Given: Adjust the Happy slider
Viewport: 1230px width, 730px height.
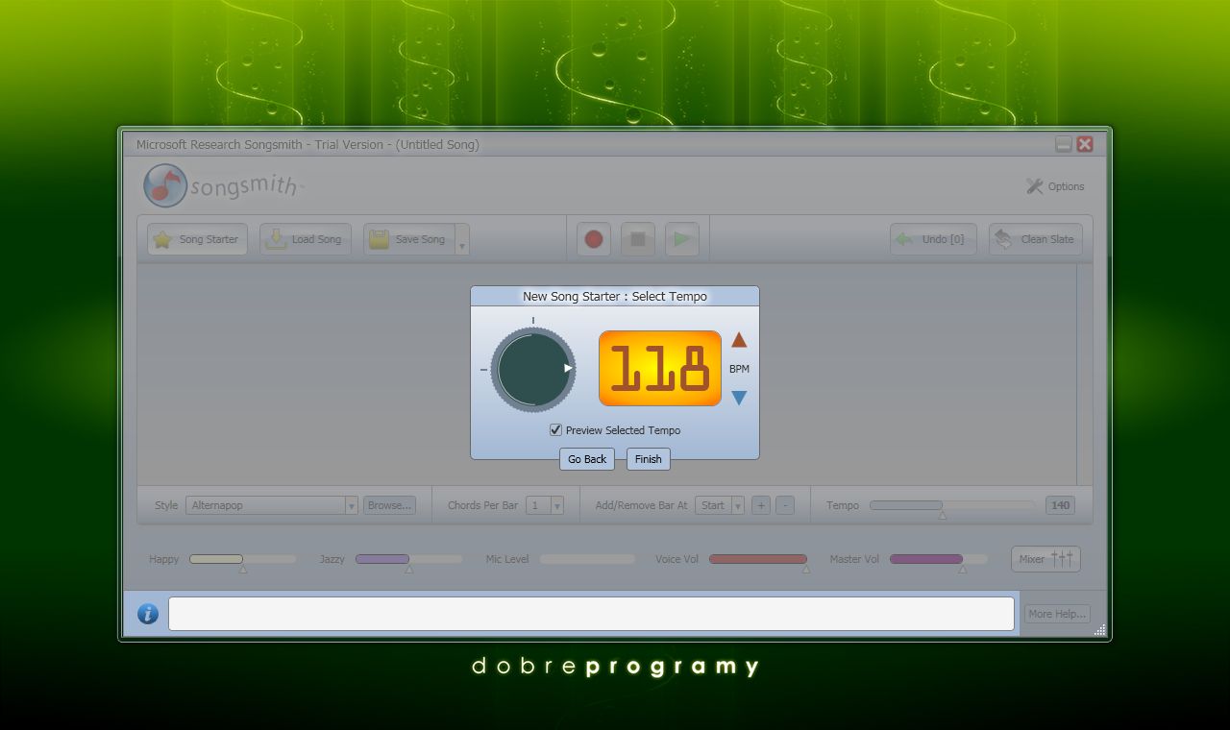Looking at the screenshot, I should pos(243,559).
